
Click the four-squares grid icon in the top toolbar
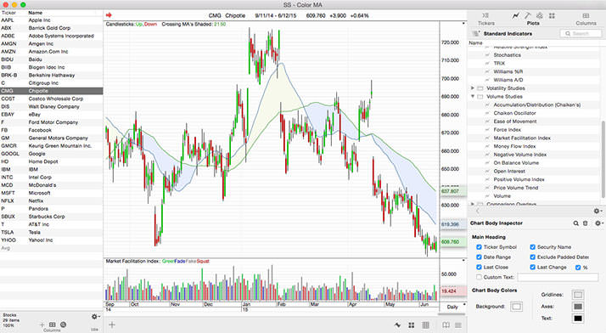(x=552, y=15)
